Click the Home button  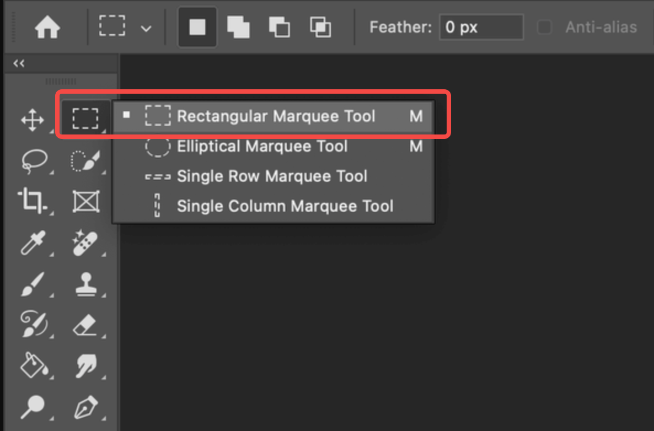tap(47, 26)
